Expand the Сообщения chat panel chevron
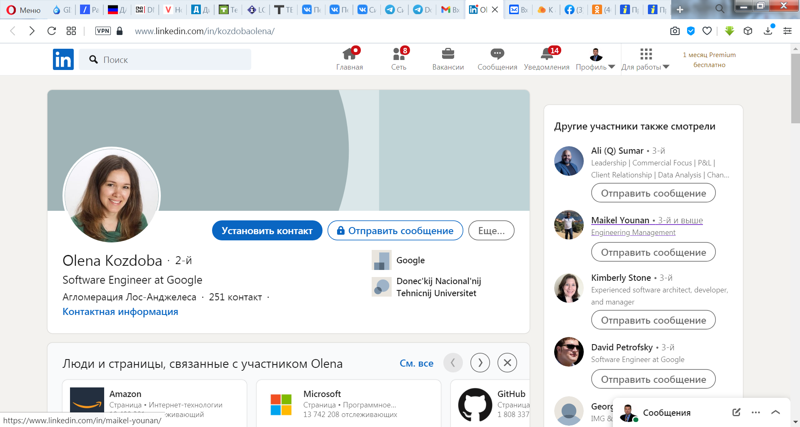The height and width of the screenshot is (427, 800). click(775, 412)
